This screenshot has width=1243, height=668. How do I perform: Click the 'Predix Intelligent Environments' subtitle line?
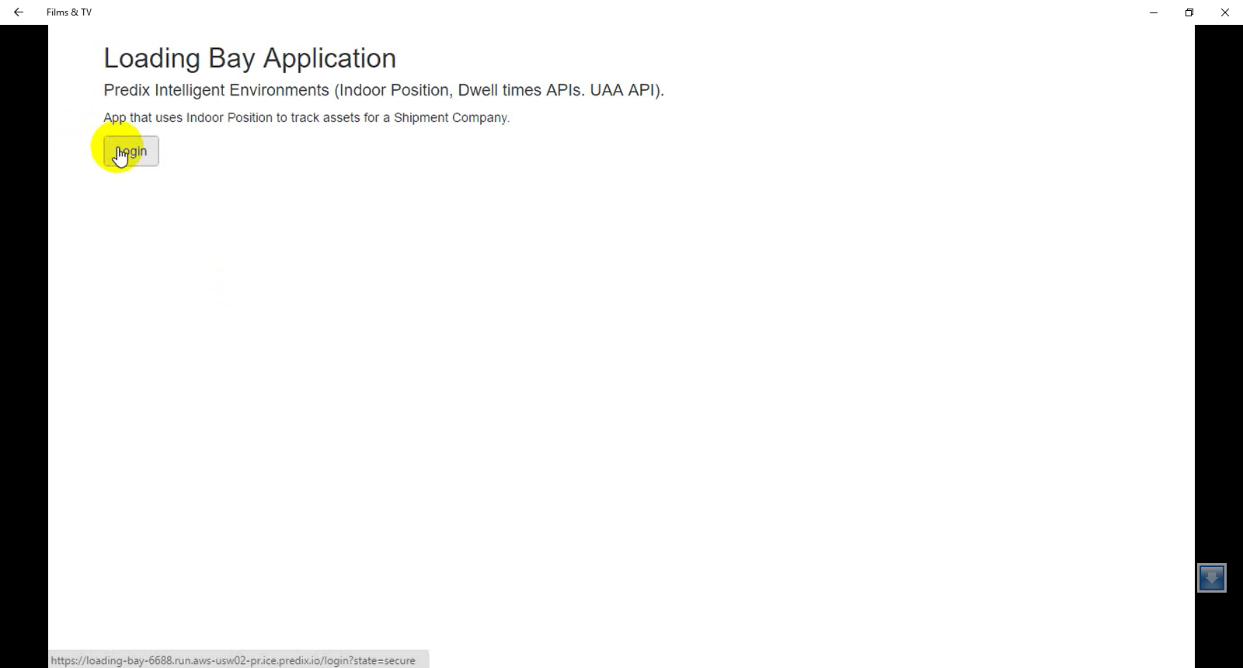coord(384,90)
